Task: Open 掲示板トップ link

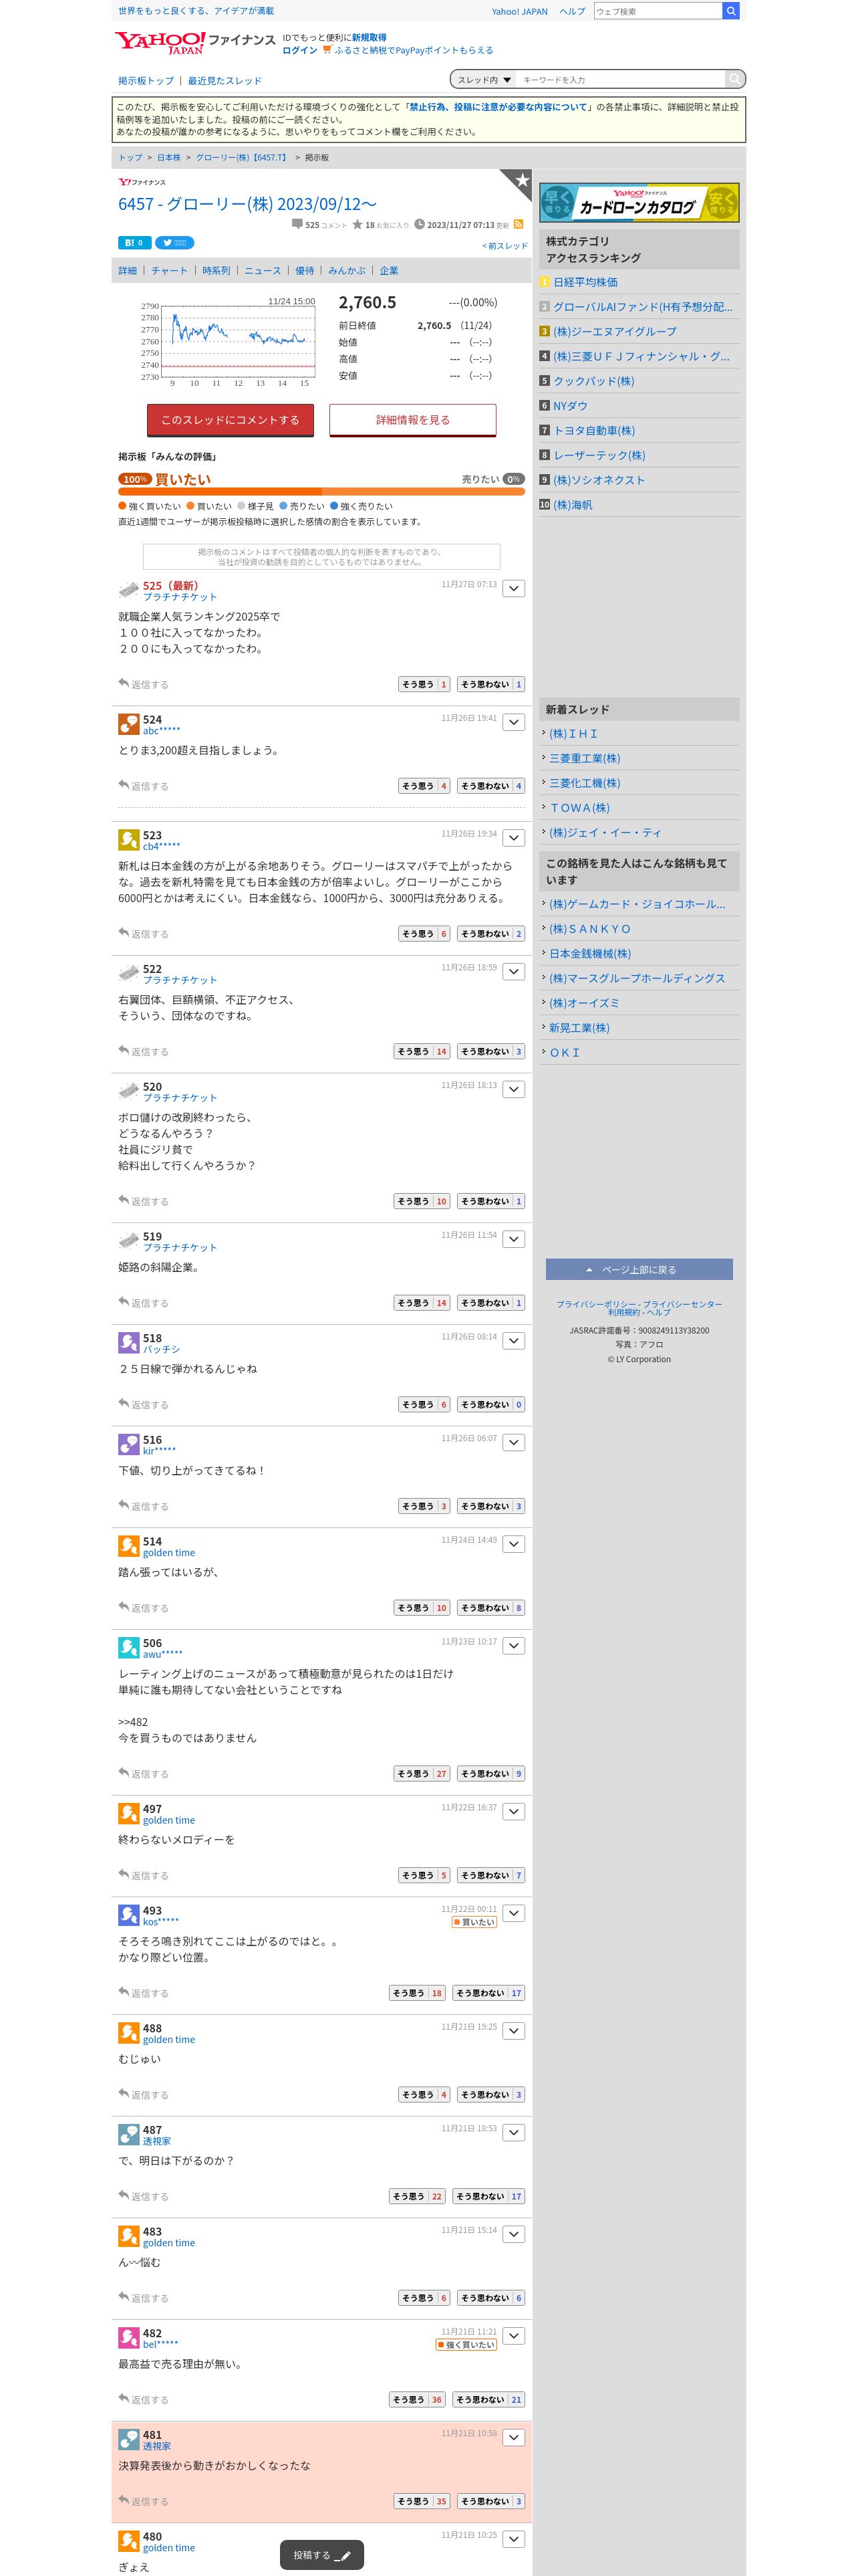Action: point(146,80)
